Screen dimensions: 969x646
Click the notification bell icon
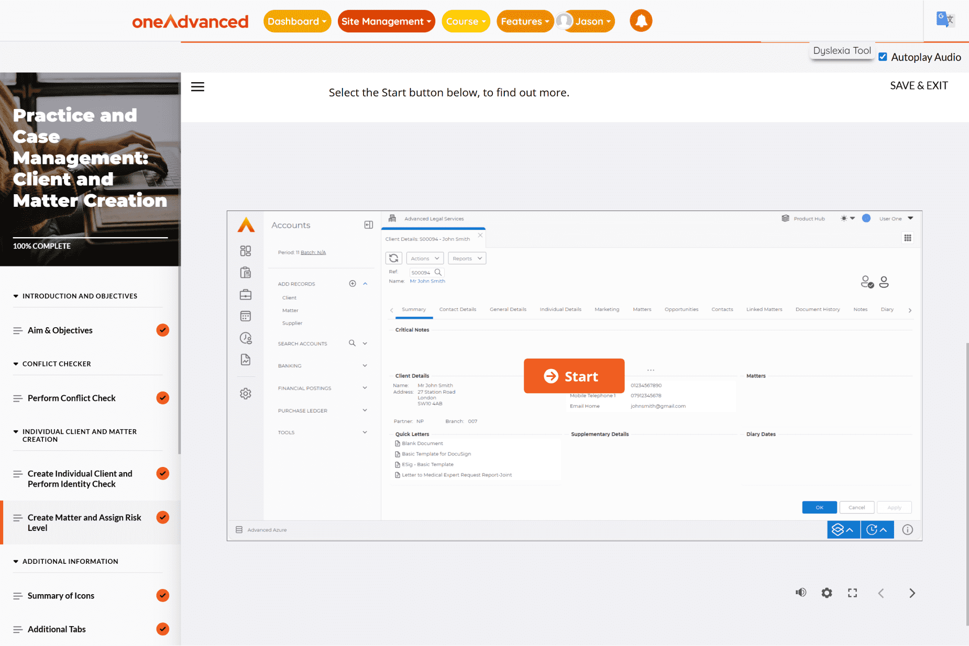click(x=641, y=21)
